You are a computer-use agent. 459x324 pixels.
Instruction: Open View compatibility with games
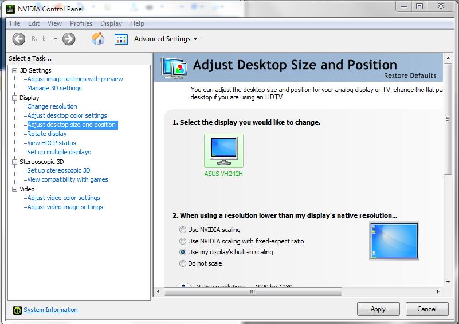click(68, 179)
